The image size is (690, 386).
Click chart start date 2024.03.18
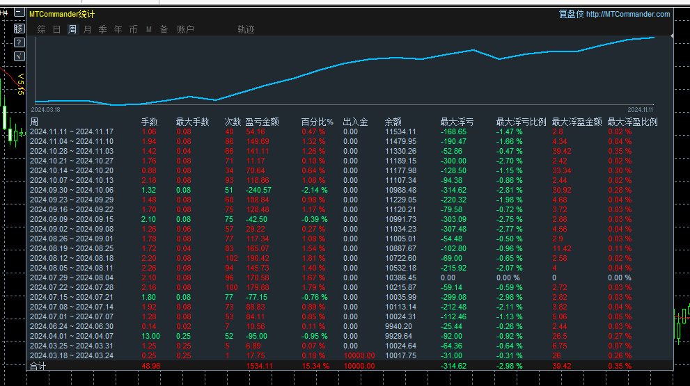[x=45, y=110]
